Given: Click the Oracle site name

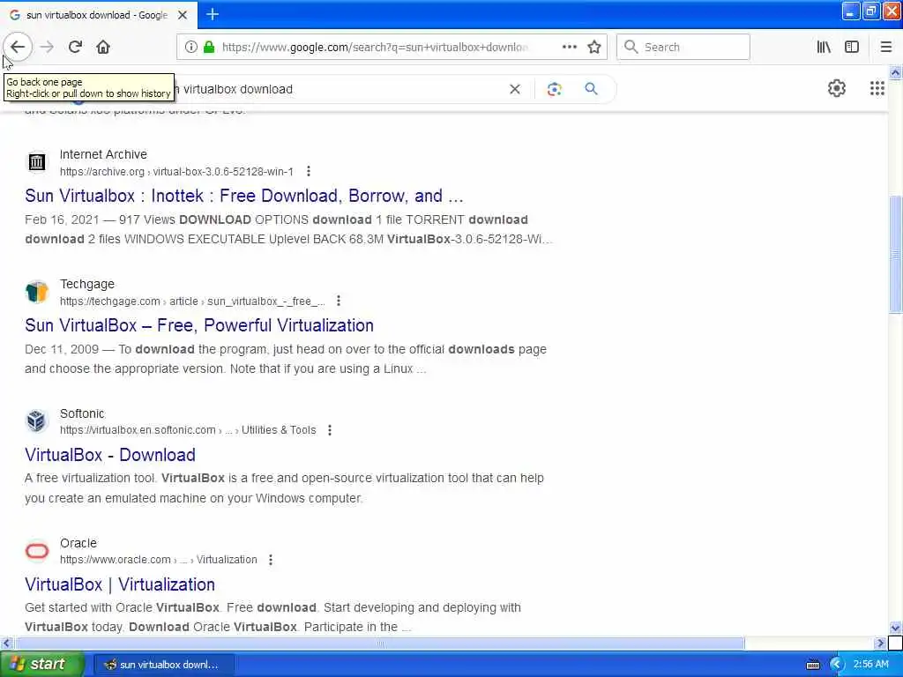Looking at the screenshot, I should pyautogui.click(x=78, y=543).
